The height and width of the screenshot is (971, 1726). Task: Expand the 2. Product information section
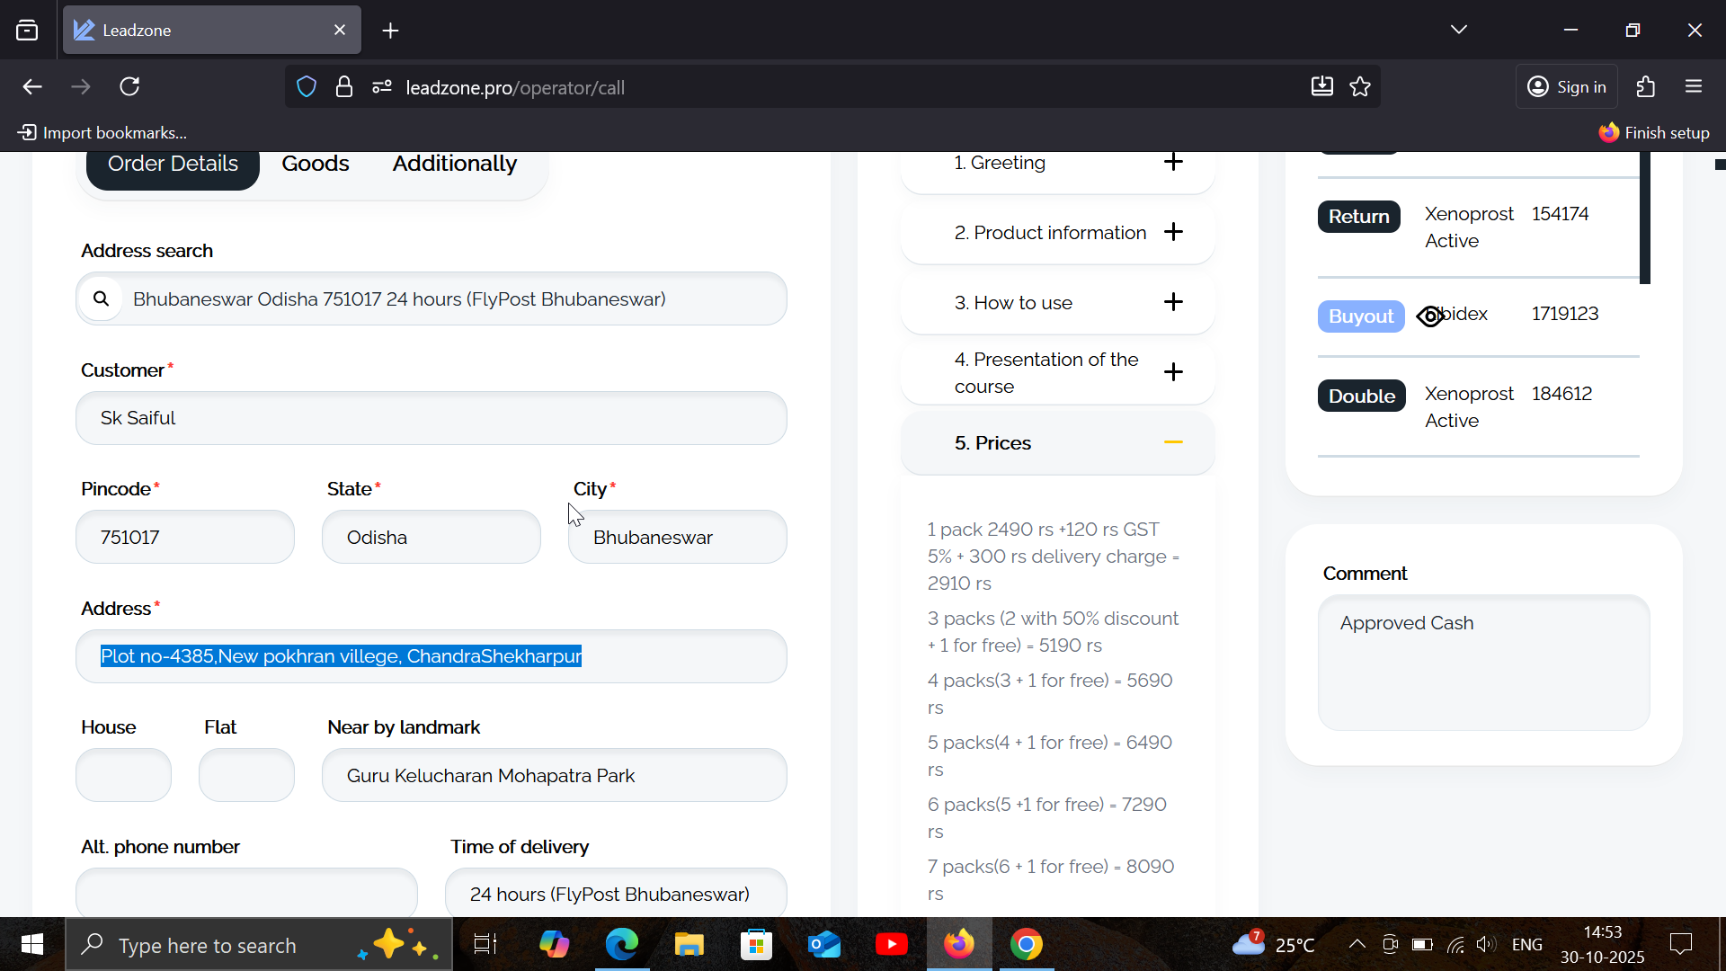(x=1173, y=233)
